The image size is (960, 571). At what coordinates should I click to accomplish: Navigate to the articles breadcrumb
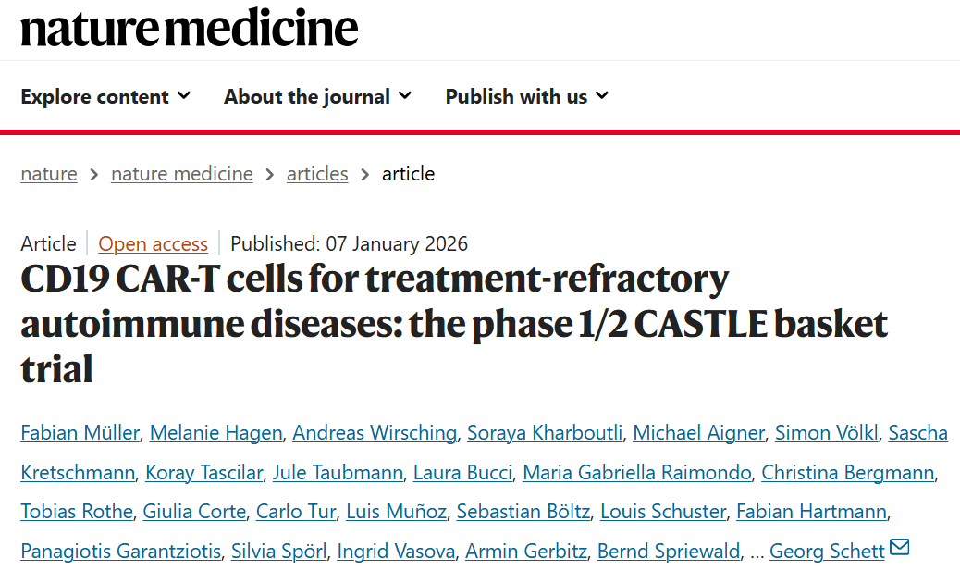tap(317, 174)
